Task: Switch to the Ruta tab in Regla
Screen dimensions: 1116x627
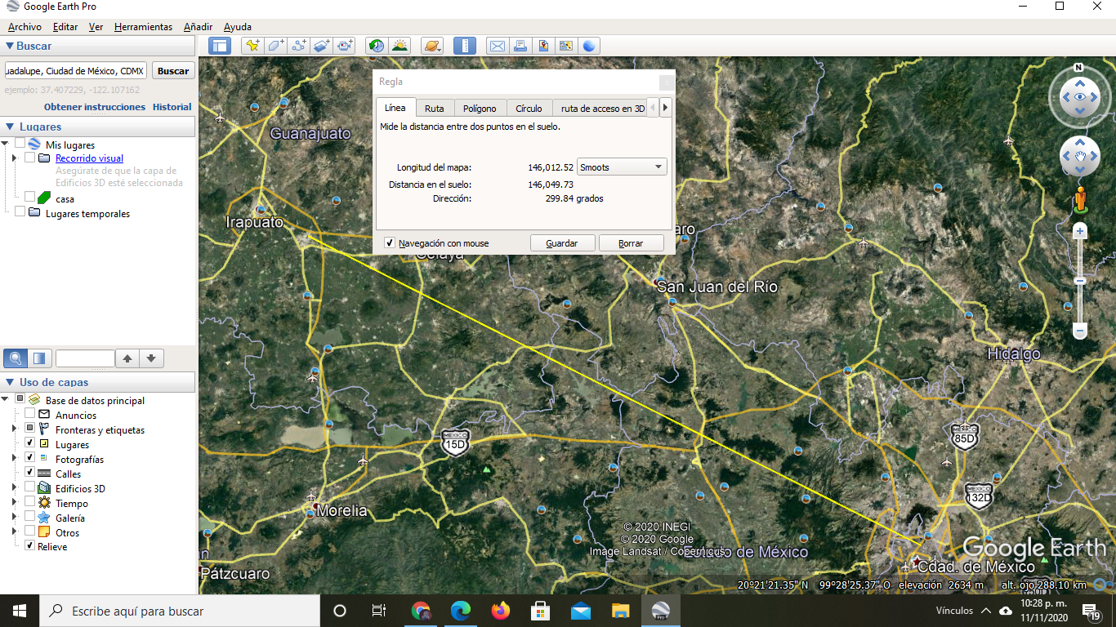Action: click(x=435, y=109)
